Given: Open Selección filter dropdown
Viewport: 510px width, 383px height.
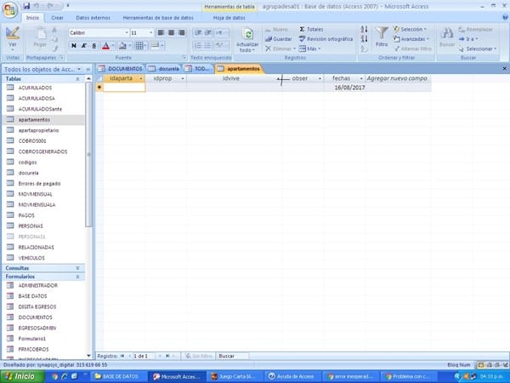Looking at the screenshot, I should 411,29.
